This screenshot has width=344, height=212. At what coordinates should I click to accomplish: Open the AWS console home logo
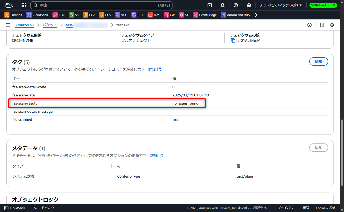[8, 5]
